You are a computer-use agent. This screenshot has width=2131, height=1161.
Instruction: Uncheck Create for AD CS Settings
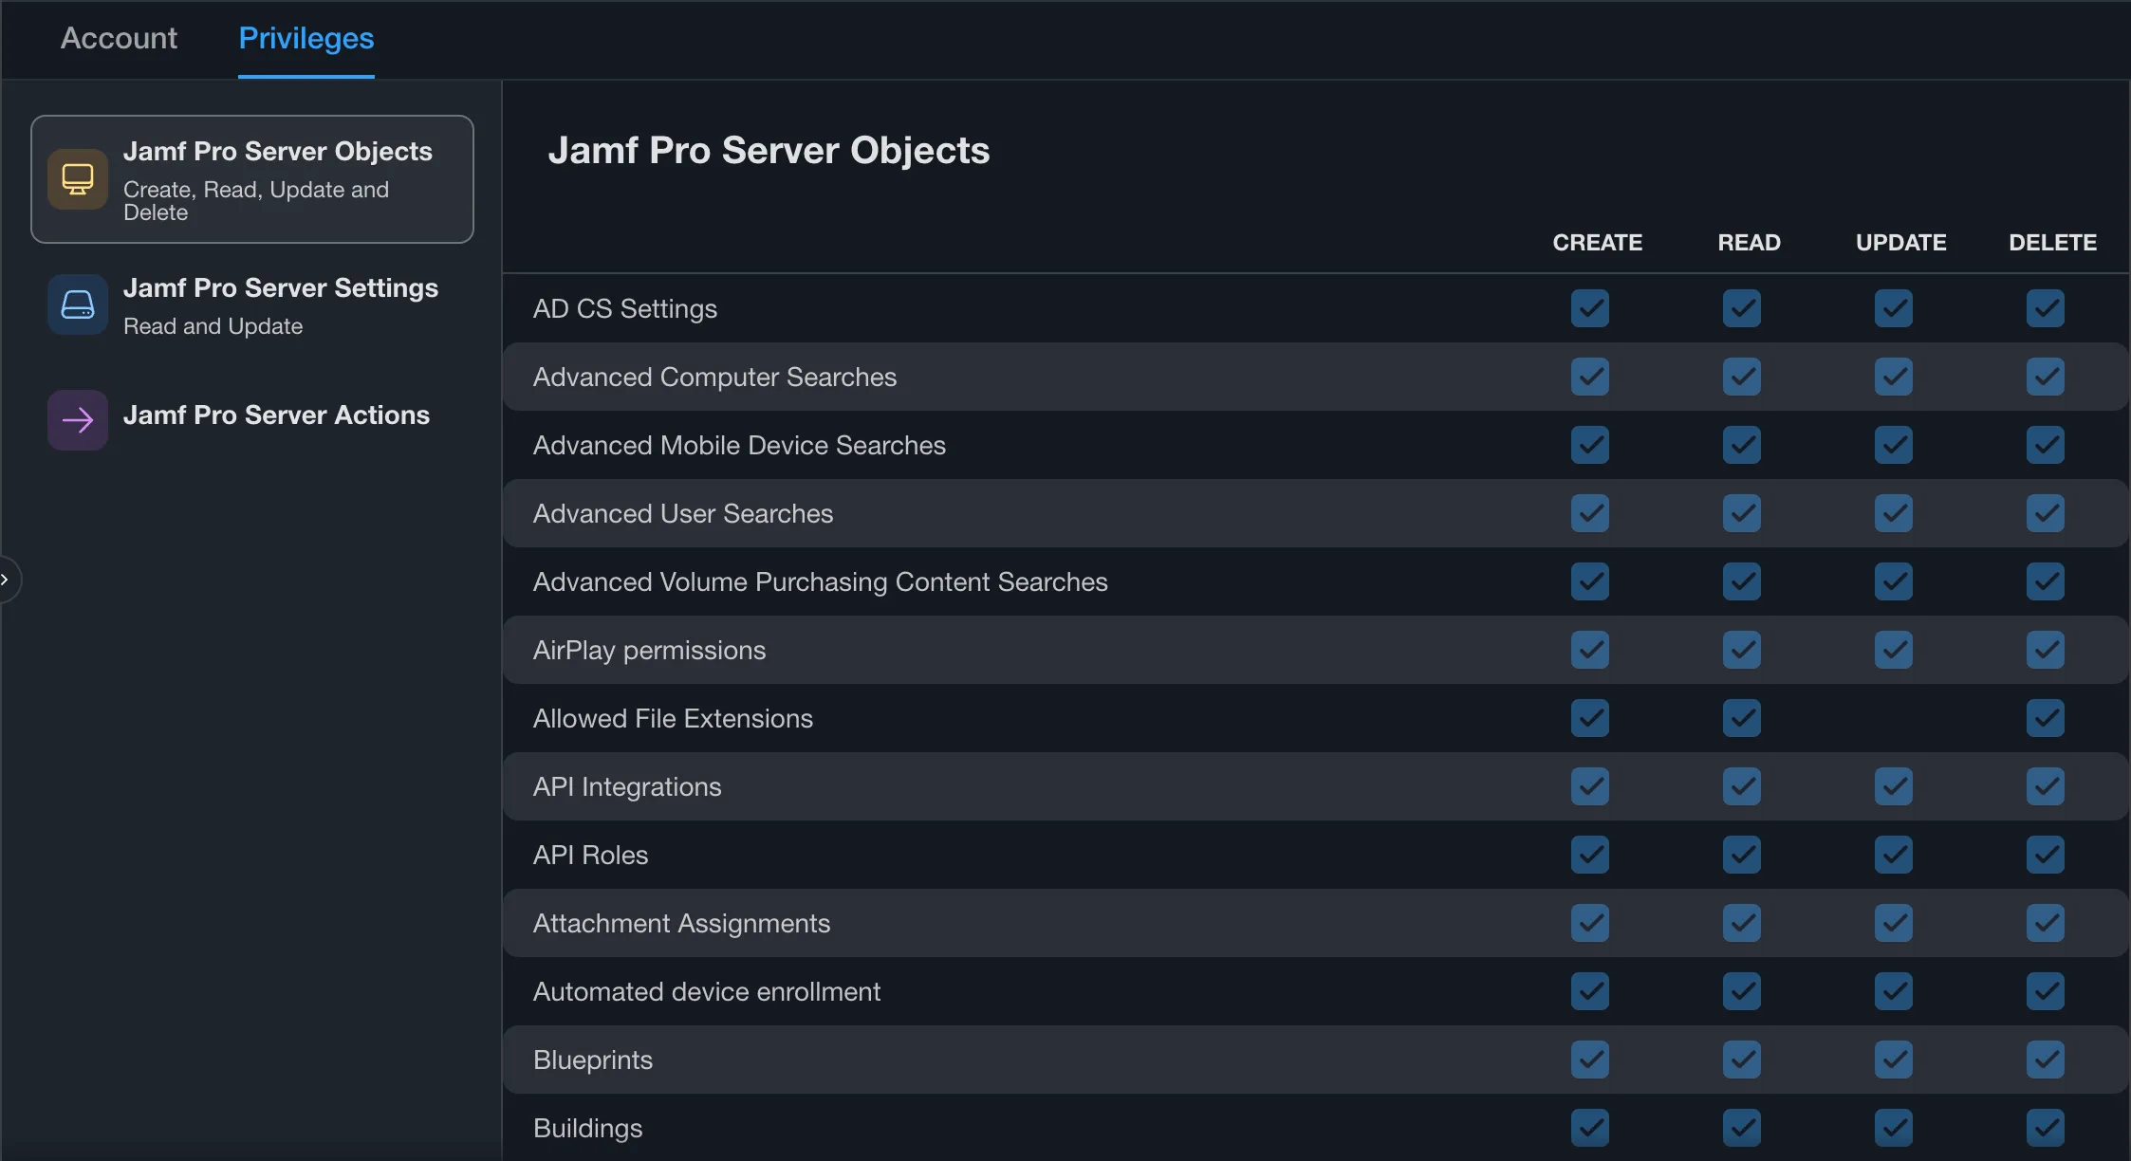(1590, 308)
